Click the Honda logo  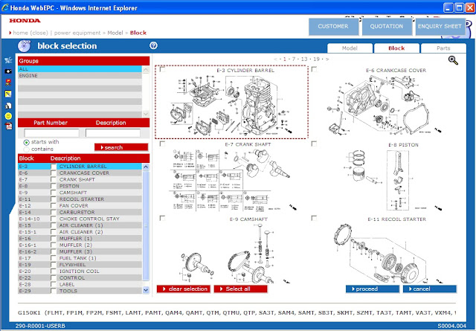point(25,21)
